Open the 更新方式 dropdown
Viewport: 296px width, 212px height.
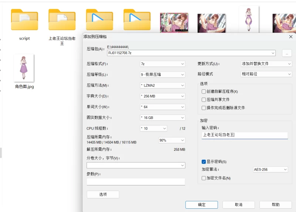[x=266, y=64]
